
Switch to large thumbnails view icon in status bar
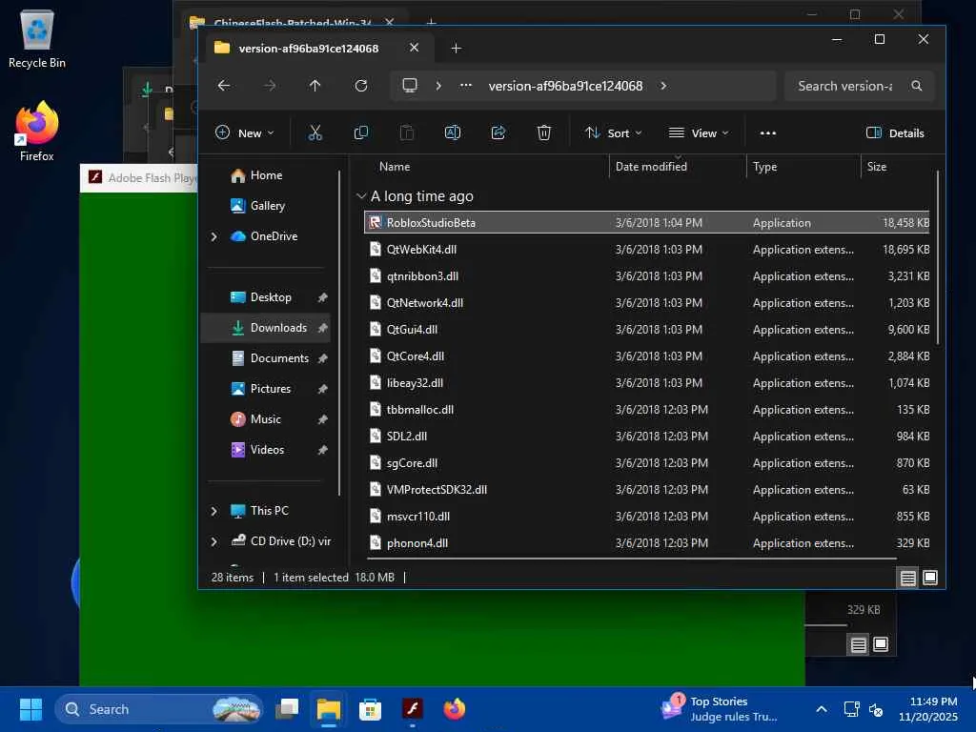[930, 578]
